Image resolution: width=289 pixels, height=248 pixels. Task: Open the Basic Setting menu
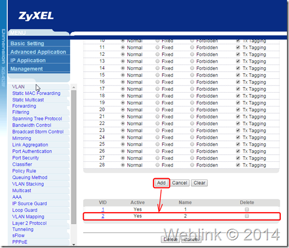pos(27,44)
